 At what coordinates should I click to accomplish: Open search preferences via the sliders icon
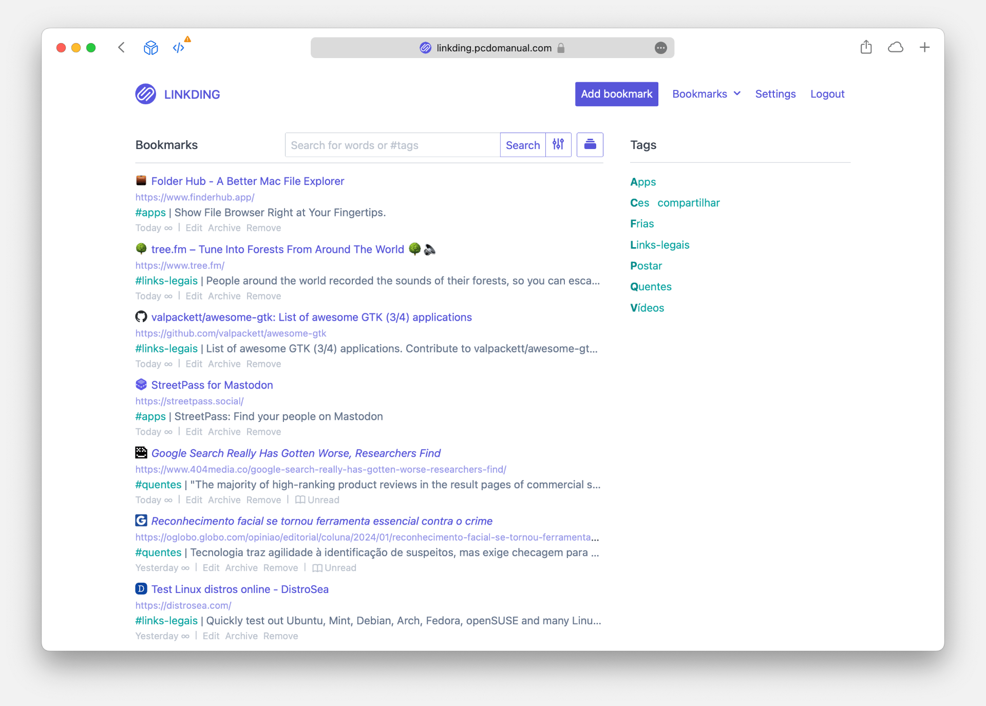click(558, 145)
